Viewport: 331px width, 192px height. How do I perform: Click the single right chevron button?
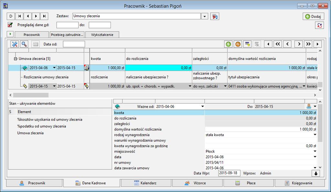[299, 44]
